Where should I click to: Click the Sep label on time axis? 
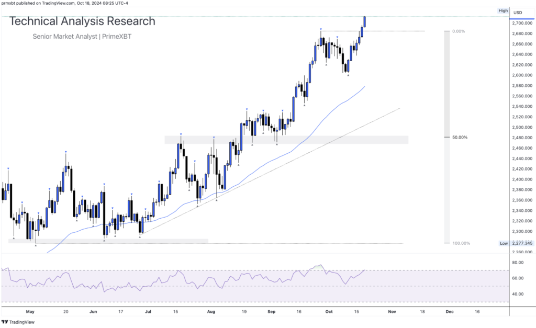pyautogui.click(x=272, y=312)
